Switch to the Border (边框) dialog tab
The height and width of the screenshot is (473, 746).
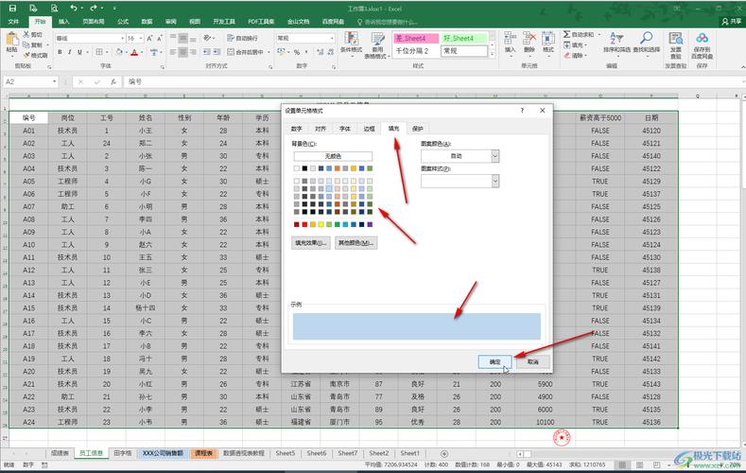(x=370, y=128)
